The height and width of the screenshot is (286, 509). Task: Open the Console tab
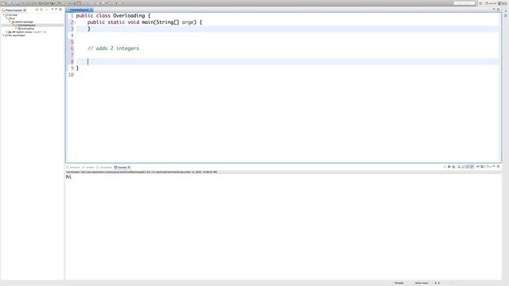click(122, 168)
